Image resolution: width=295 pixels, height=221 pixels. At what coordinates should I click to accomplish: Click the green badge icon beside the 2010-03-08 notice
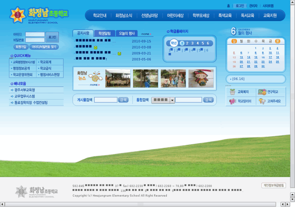[x=96, y=47]
